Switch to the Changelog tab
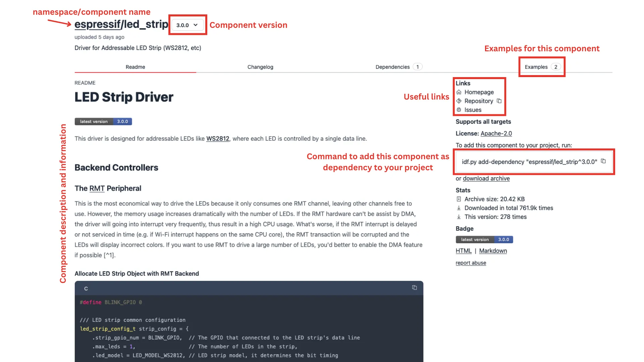The height and width of the screenshot is (362, 644). tap(260, 67)
